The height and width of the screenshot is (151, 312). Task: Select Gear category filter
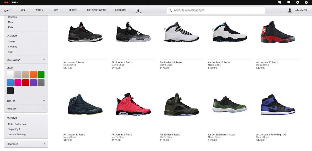pyautogui.click(x=11, y=52)
